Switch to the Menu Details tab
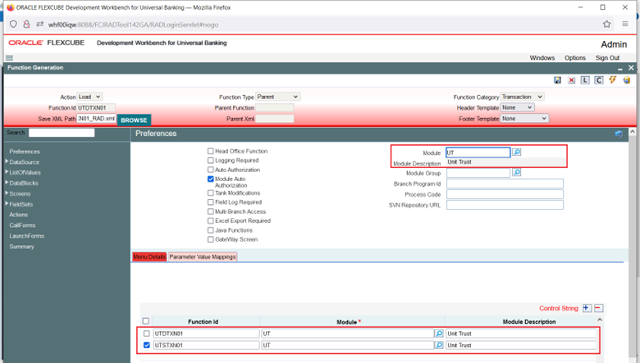 (149, 256)
